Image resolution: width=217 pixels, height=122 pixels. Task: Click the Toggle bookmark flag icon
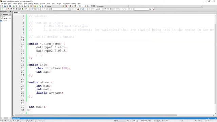click(x=8, y=9)
